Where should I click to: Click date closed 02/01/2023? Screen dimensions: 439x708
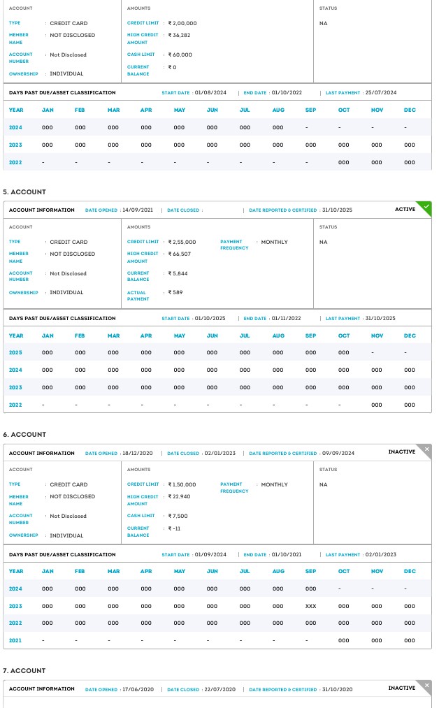pyautogui.click(x=219, y=454)
